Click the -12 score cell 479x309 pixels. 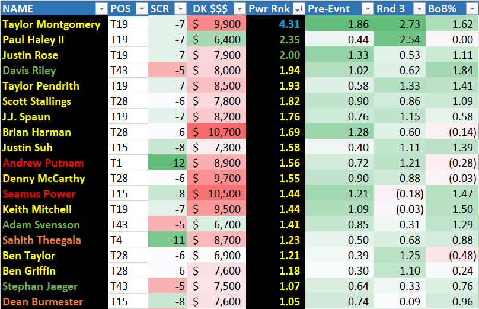167,163
